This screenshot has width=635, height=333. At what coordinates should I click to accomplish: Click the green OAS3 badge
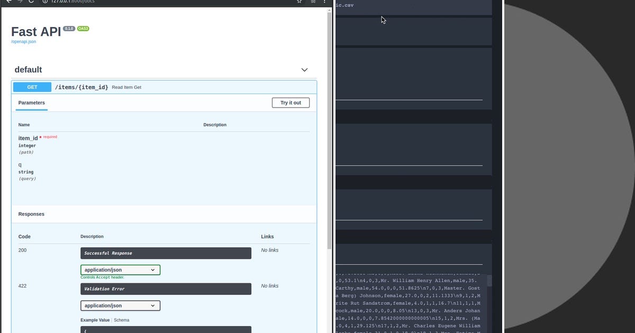point(83,29)
